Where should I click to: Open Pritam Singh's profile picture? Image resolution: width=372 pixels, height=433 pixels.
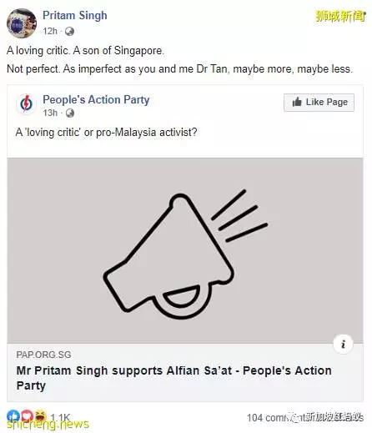22,23
